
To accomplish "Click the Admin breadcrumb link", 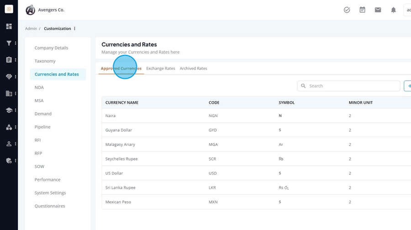I will [31, 28].
